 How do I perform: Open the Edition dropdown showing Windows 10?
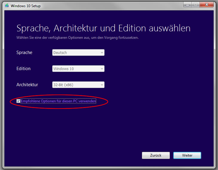pos(76,69)
